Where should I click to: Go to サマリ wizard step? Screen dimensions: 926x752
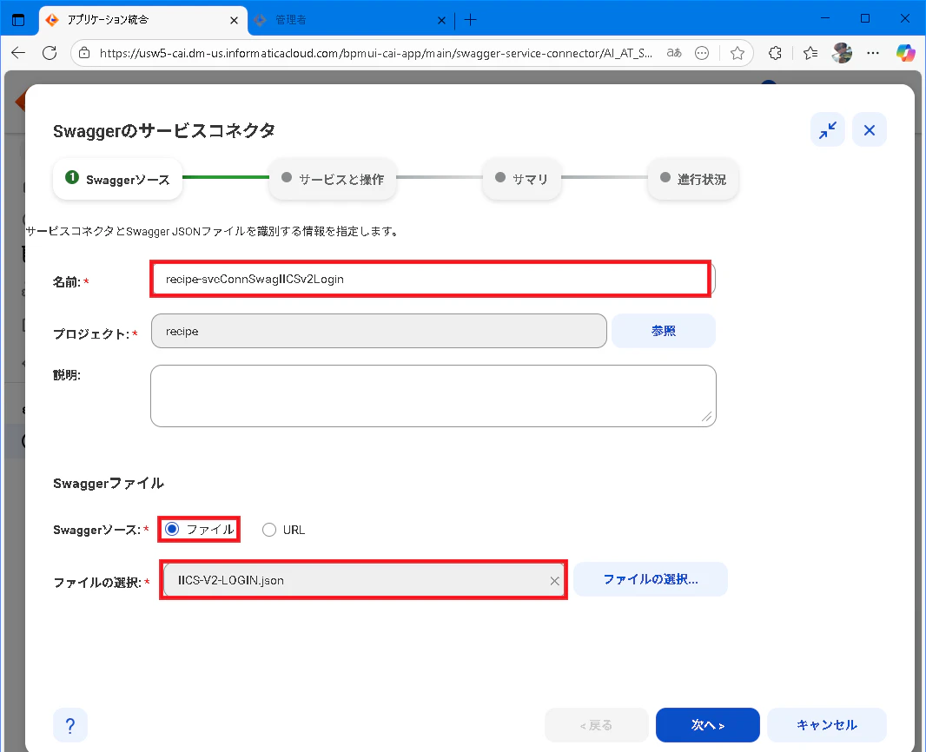521,178
